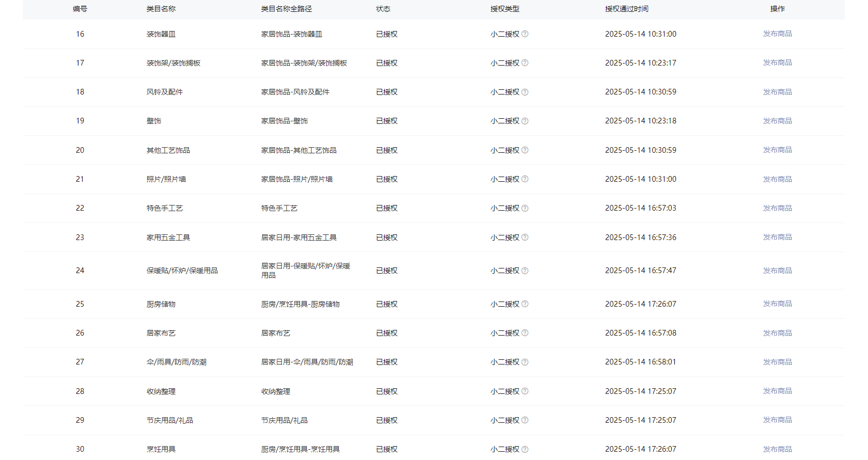Click category name 风铃及配件
Viewport: 868px width, 460px height.
click(165, 92)
